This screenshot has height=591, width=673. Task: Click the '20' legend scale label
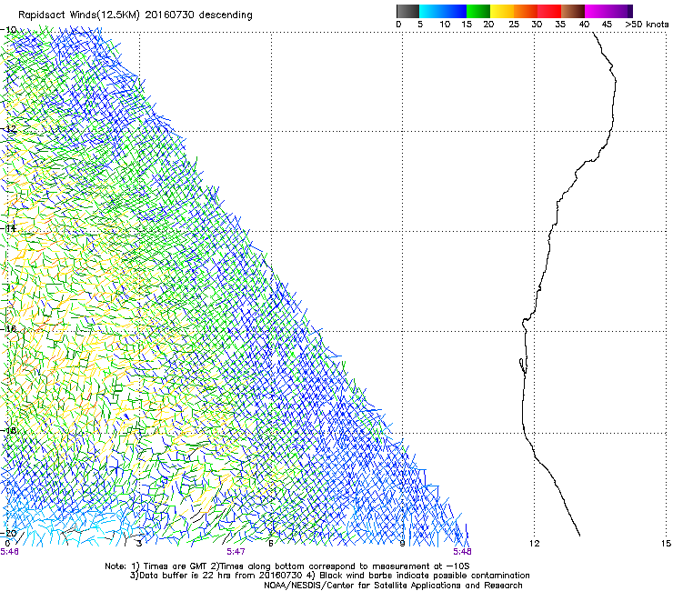point(488,25)
